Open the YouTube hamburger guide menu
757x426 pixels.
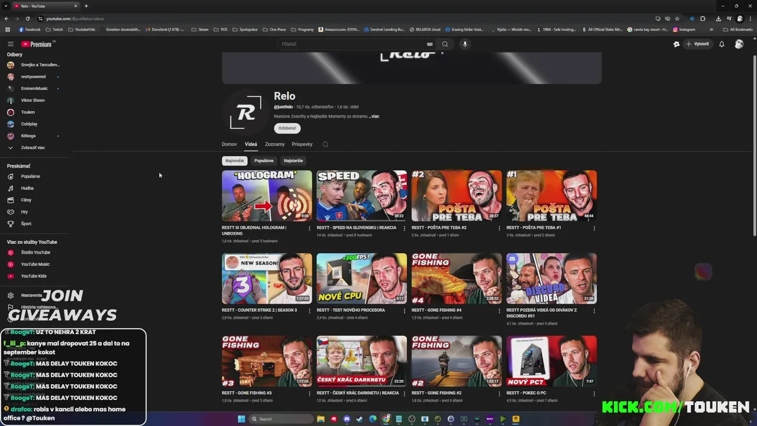(x=10, y=44)
